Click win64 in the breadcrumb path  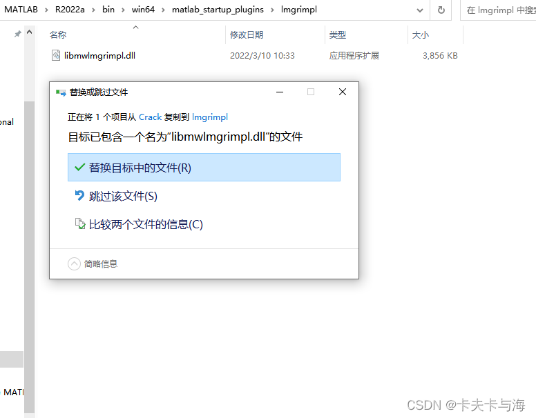[143, 10]
